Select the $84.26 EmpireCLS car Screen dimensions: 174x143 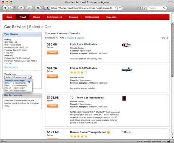click(x=53, y=76)
